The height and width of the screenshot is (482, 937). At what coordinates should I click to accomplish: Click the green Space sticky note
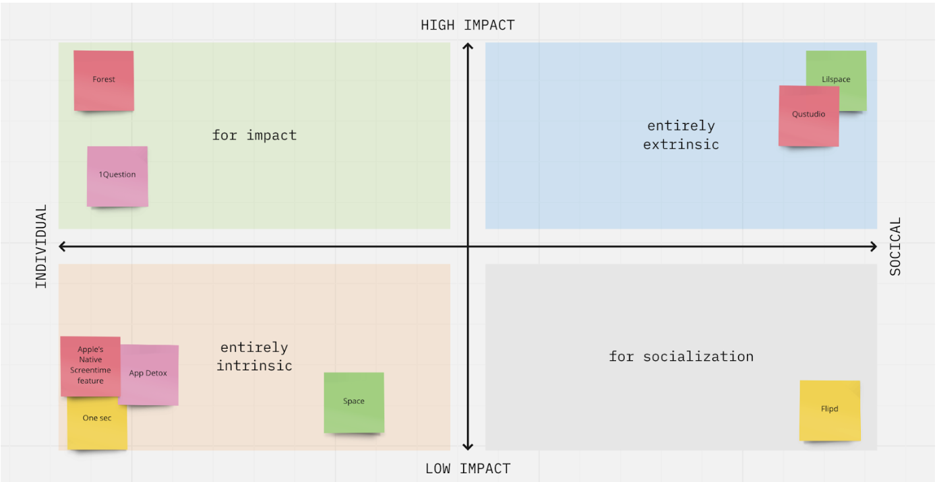point(354,402)
